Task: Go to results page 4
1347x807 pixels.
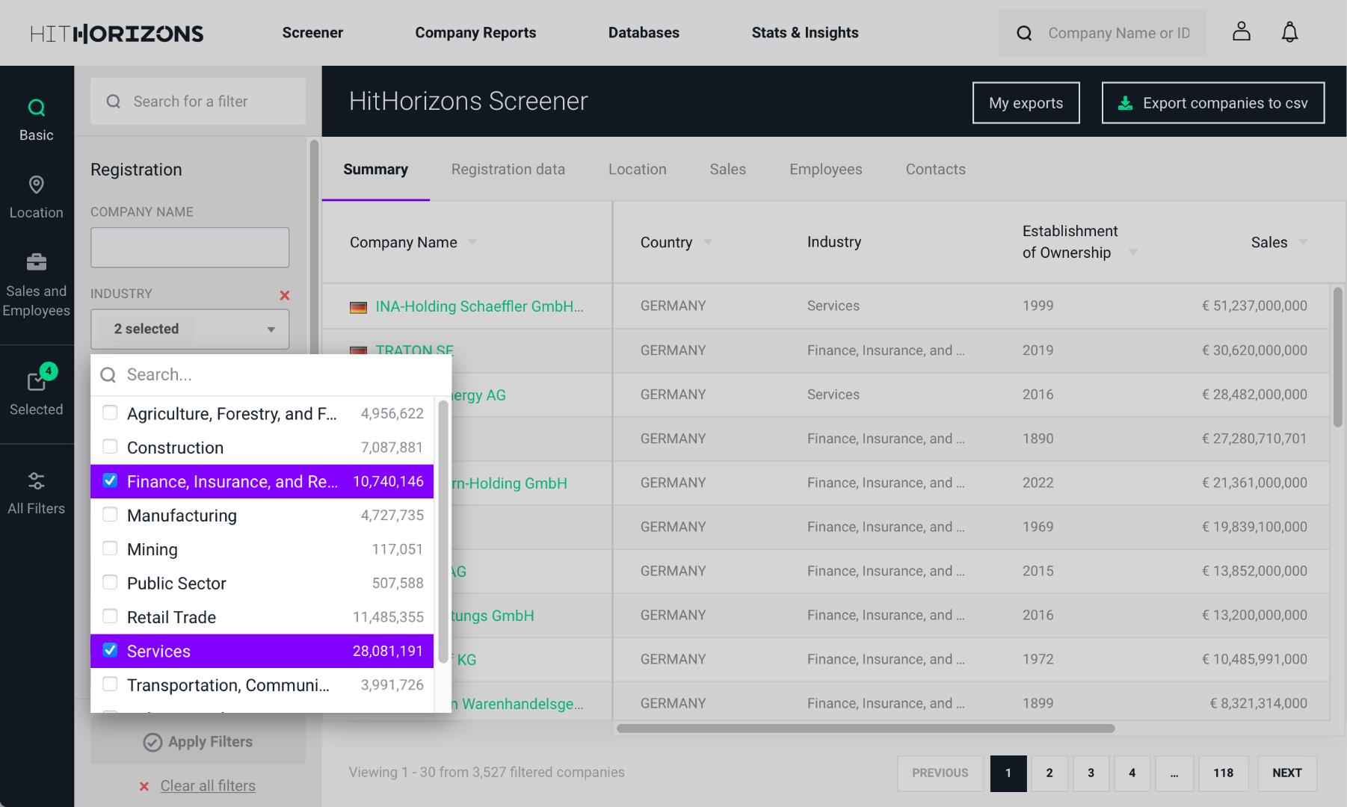Action: point(1132,773)
